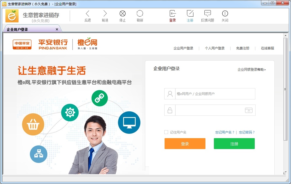Click 忘记用户名？ link
The image size is (291, 184).
click(x=225, y=132)
